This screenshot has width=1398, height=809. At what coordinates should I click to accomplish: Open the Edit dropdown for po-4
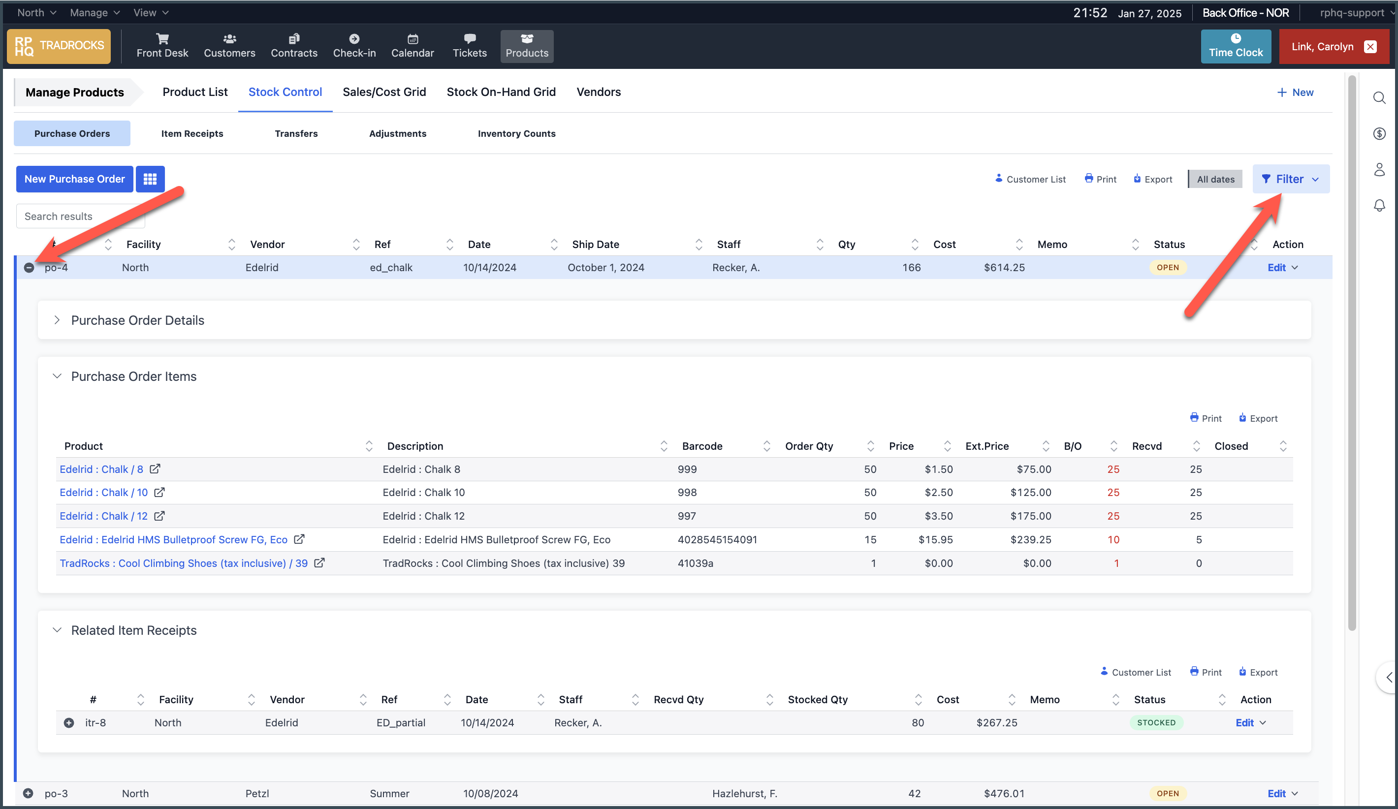pyautogui.click(x=1283, y=267)
